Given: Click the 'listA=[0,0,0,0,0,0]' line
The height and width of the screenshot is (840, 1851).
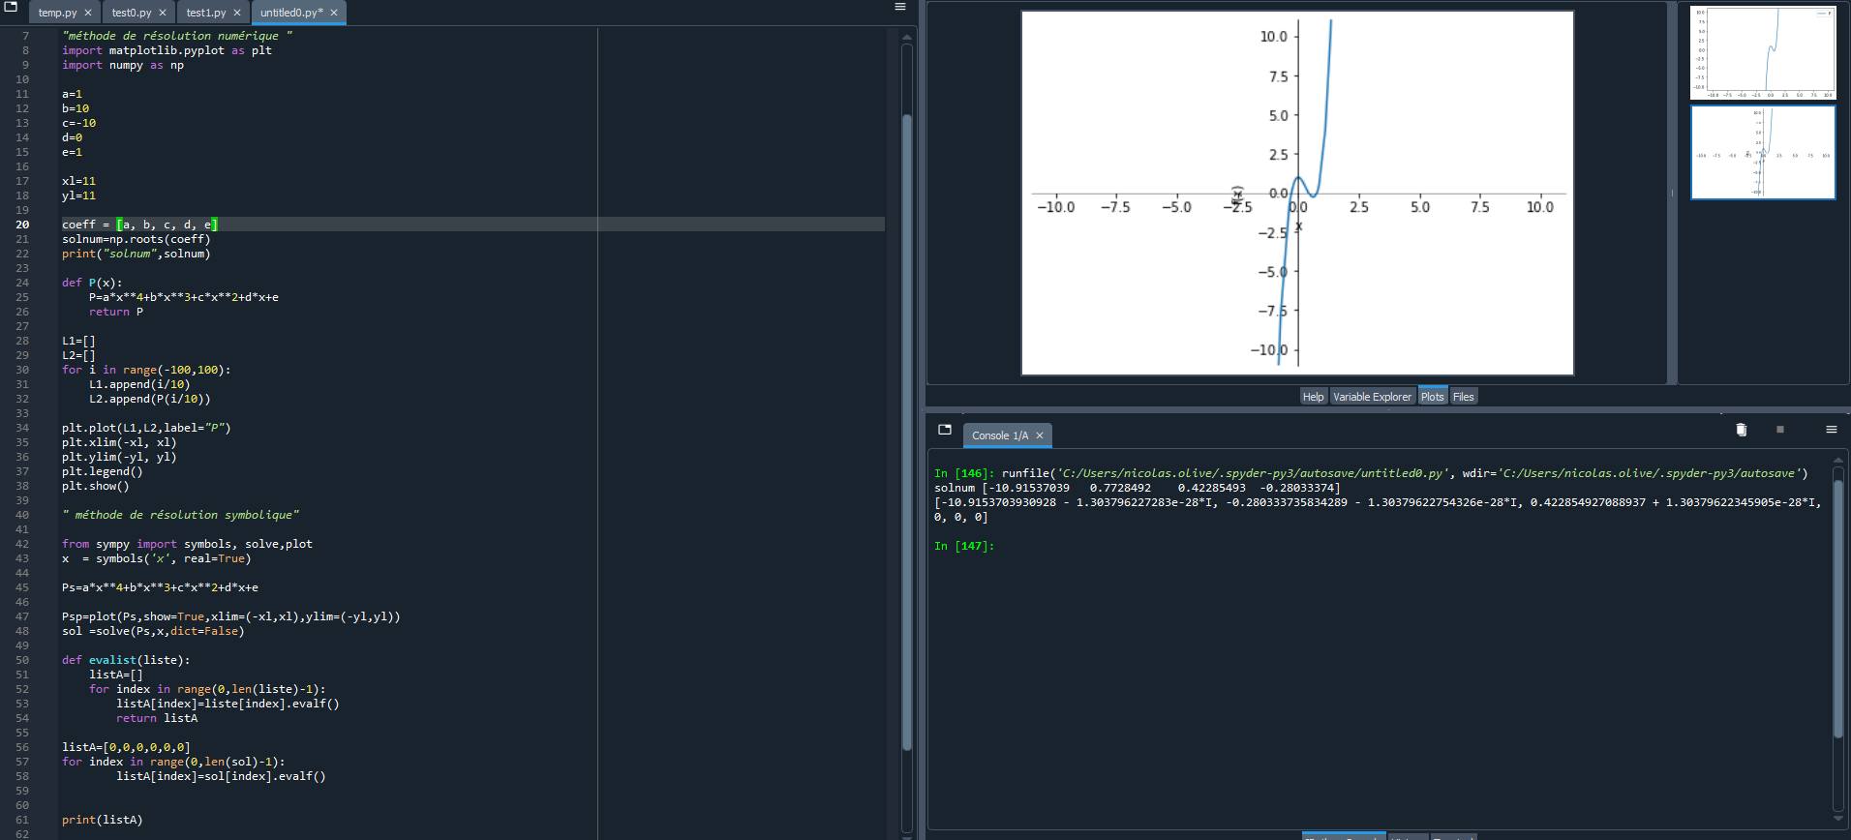Looking at the screenshot, I should [x=126, y=747].
